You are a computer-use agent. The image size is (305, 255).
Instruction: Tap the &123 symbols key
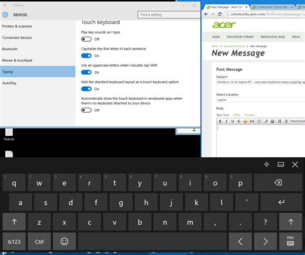(x=14, y=241)
